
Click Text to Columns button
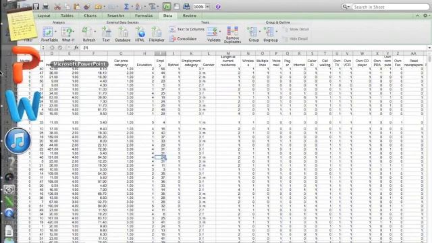pos(187,29)
